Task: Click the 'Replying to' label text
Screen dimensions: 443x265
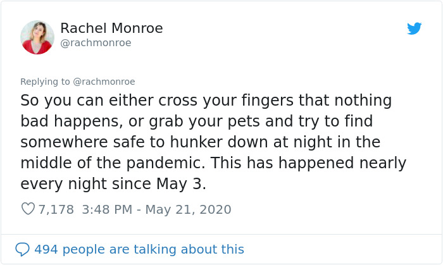Action: point(45,82)
